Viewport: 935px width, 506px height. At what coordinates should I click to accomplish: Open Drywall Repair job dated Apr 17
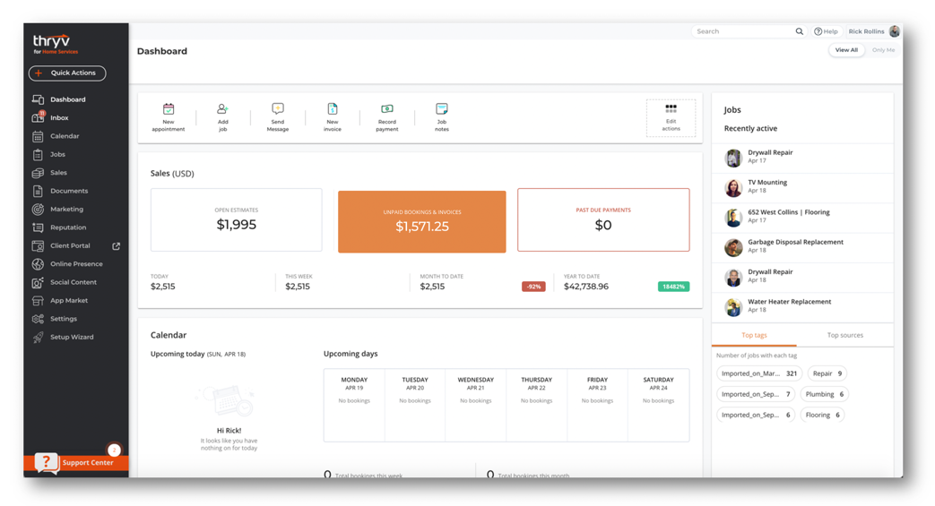pyautogui.click(x=802, y=158)
